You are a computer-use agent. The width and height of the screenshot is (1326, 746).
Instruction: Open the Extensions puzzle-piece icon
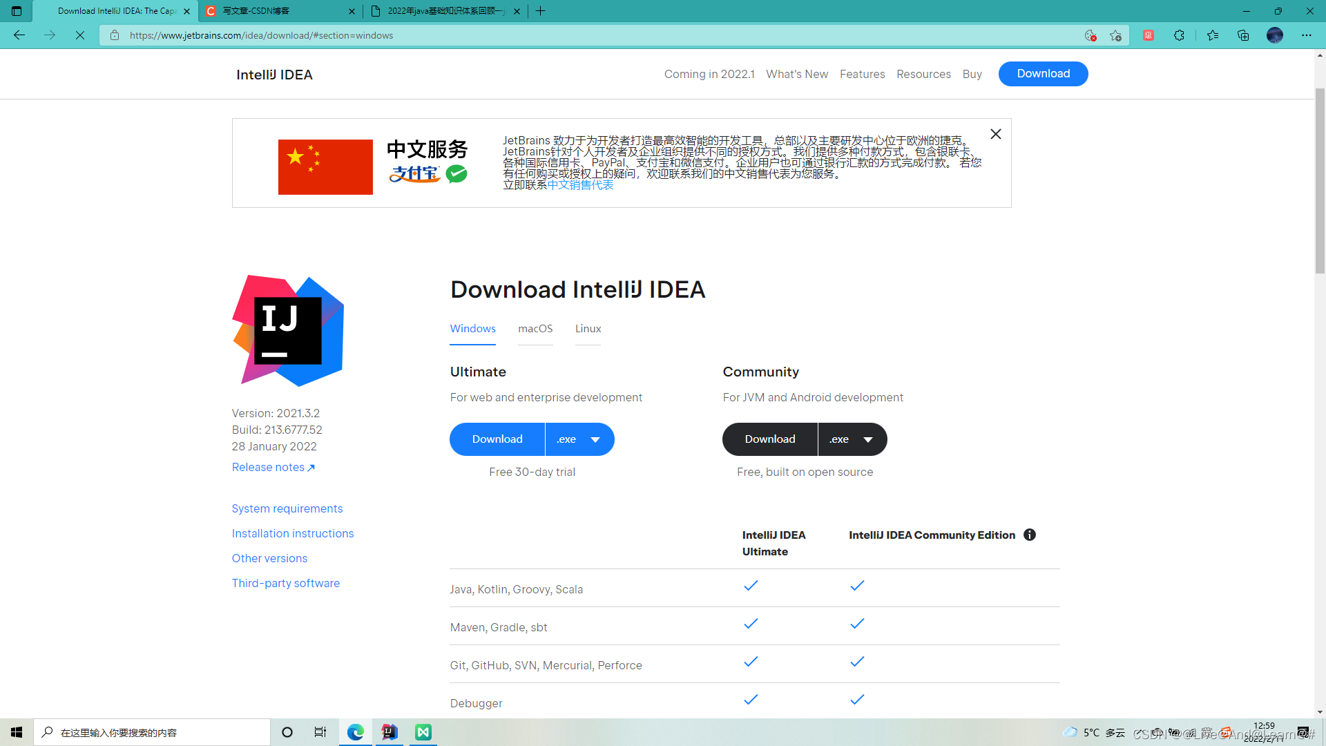[x=1180, y=35]
